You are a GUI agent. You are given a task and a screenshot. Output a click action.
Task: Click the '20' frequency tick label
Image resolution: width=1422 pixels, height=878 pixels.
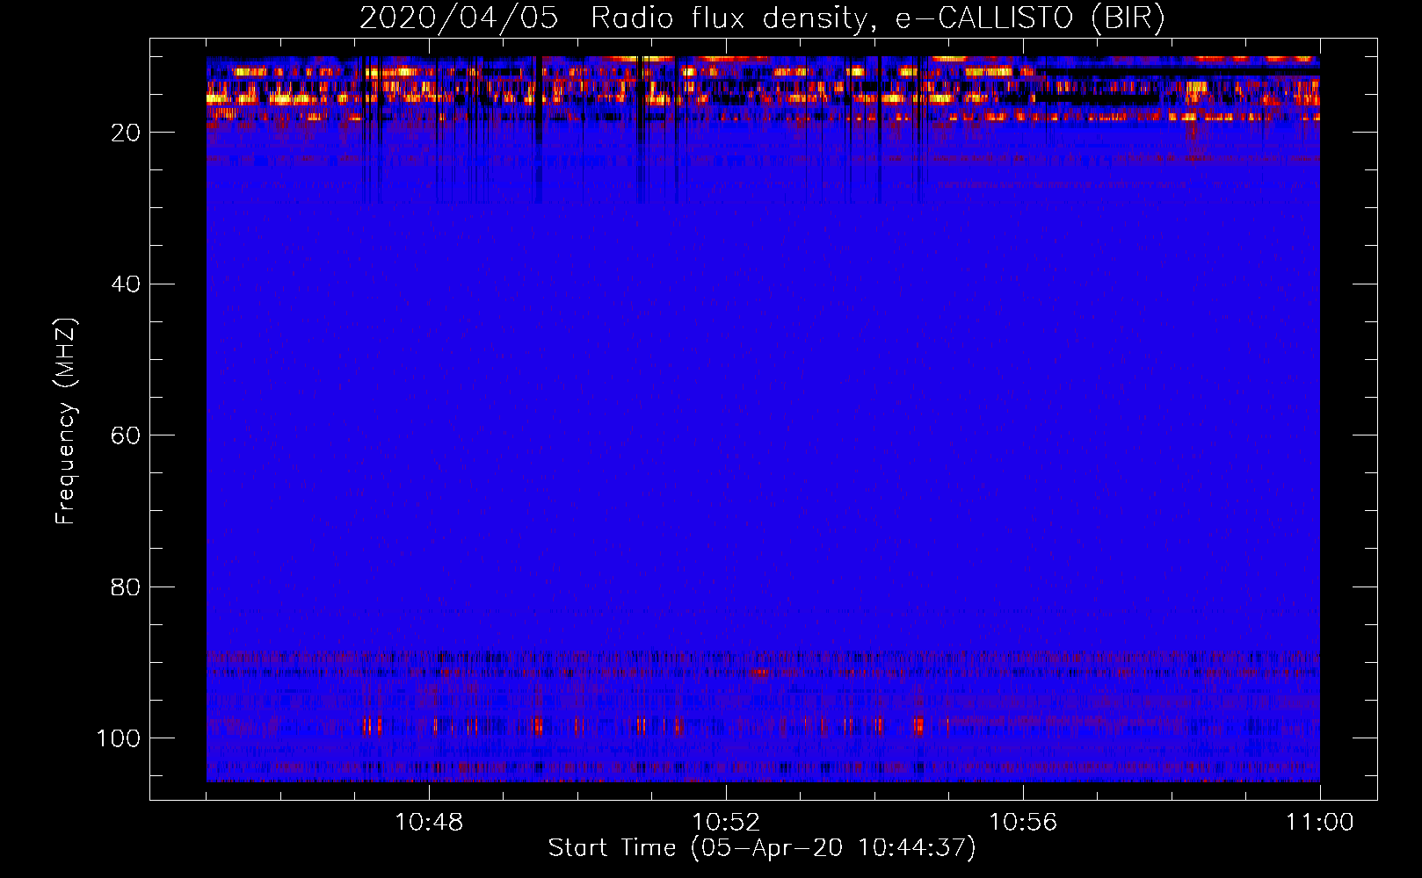coord(126,133)
